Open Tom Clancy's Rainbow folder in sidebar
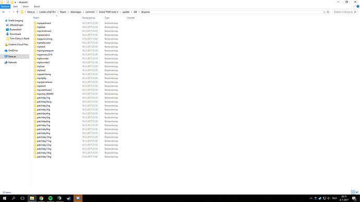Viewport: 360px width, 202px height. click(x=19, y=39)
